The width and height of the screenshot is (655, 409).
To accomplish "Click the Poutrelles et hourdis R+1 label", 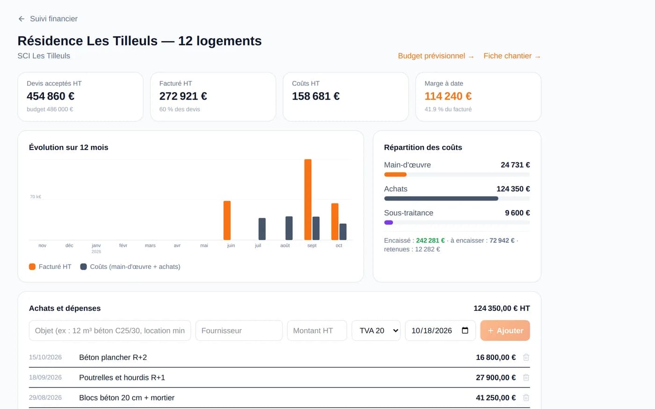I will pyautogui.click(x=122, y=378).
